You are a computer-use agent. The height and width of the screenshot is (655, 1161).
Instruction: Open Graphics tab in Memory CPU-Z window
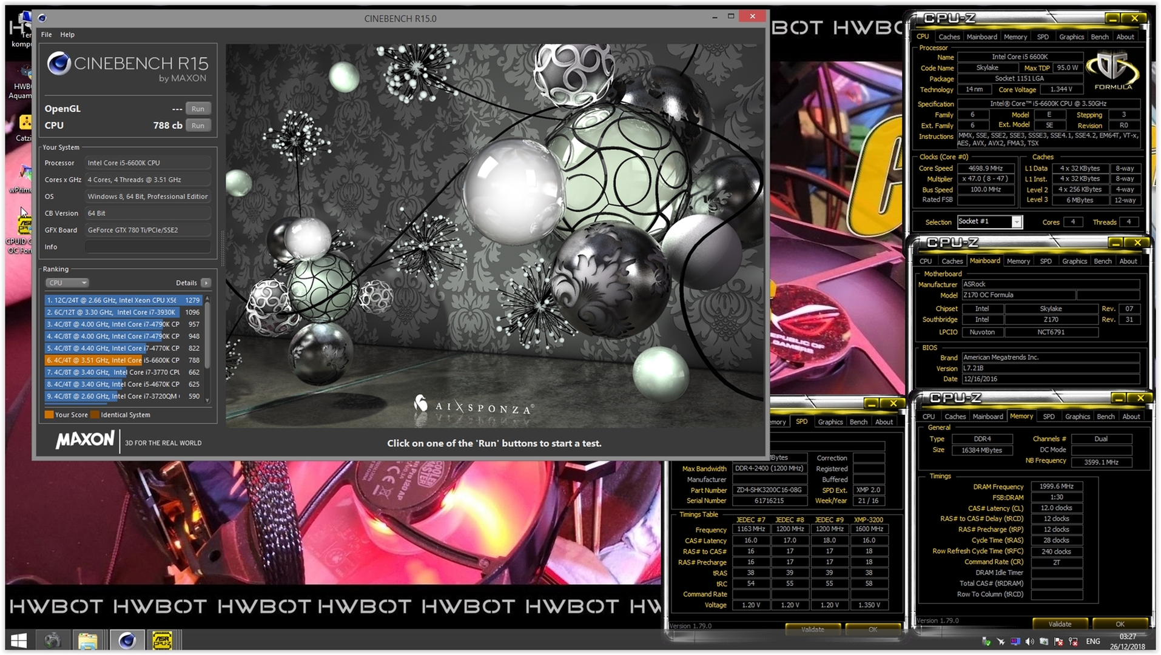pos(1077,417)
